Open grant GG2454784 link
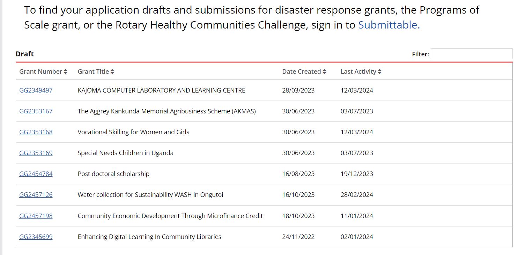This screenshot has width=519, height=255. click(36, 174)
